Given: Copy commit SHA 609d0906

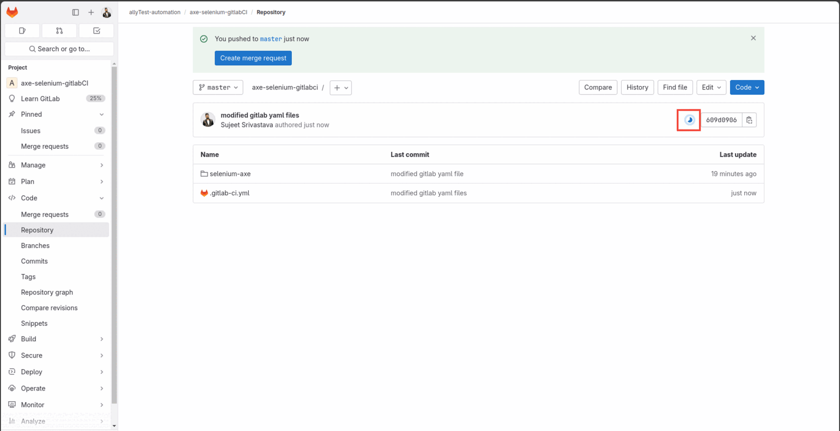Looking at the screenshot, I should [749, 120].
